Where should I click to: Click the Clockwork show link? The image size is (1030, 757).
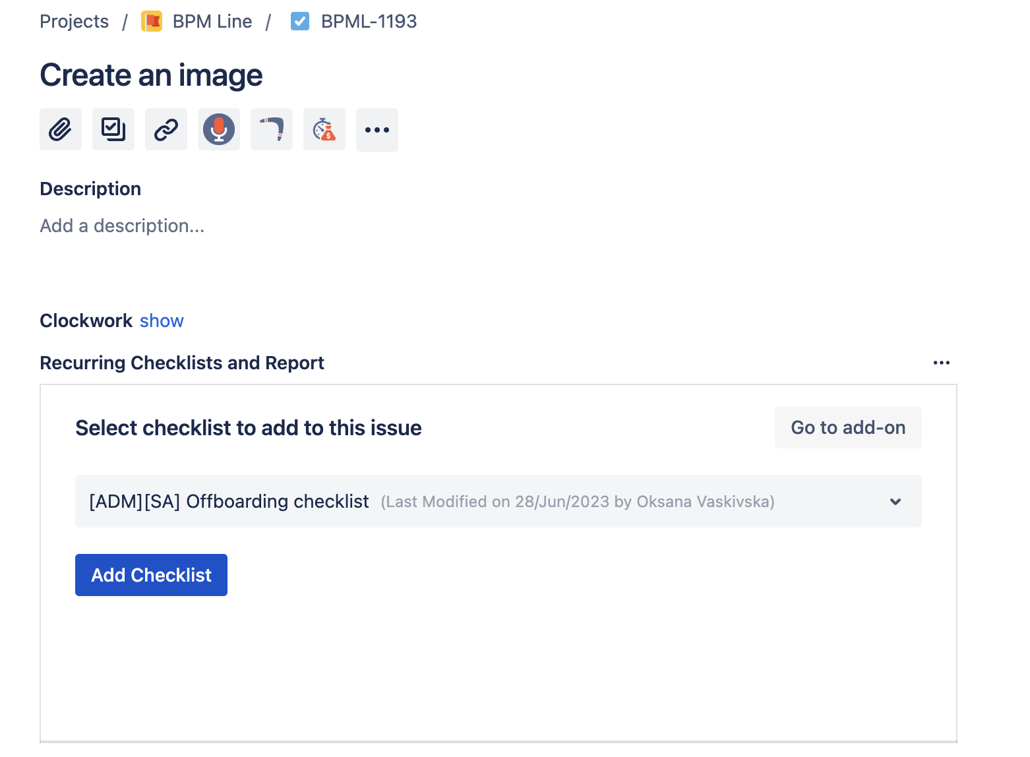[x=162, y=321]
